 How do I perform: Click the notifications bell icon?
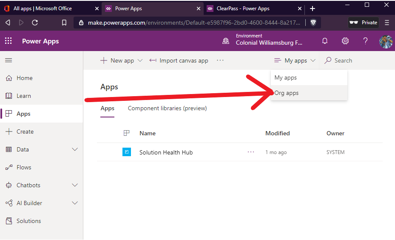click(325, 41)
